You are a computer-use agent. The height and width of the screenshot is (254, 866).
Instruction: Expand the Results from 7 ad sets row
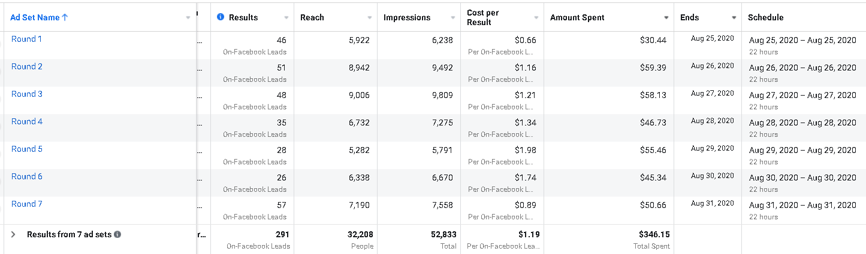tap(13, 235)
